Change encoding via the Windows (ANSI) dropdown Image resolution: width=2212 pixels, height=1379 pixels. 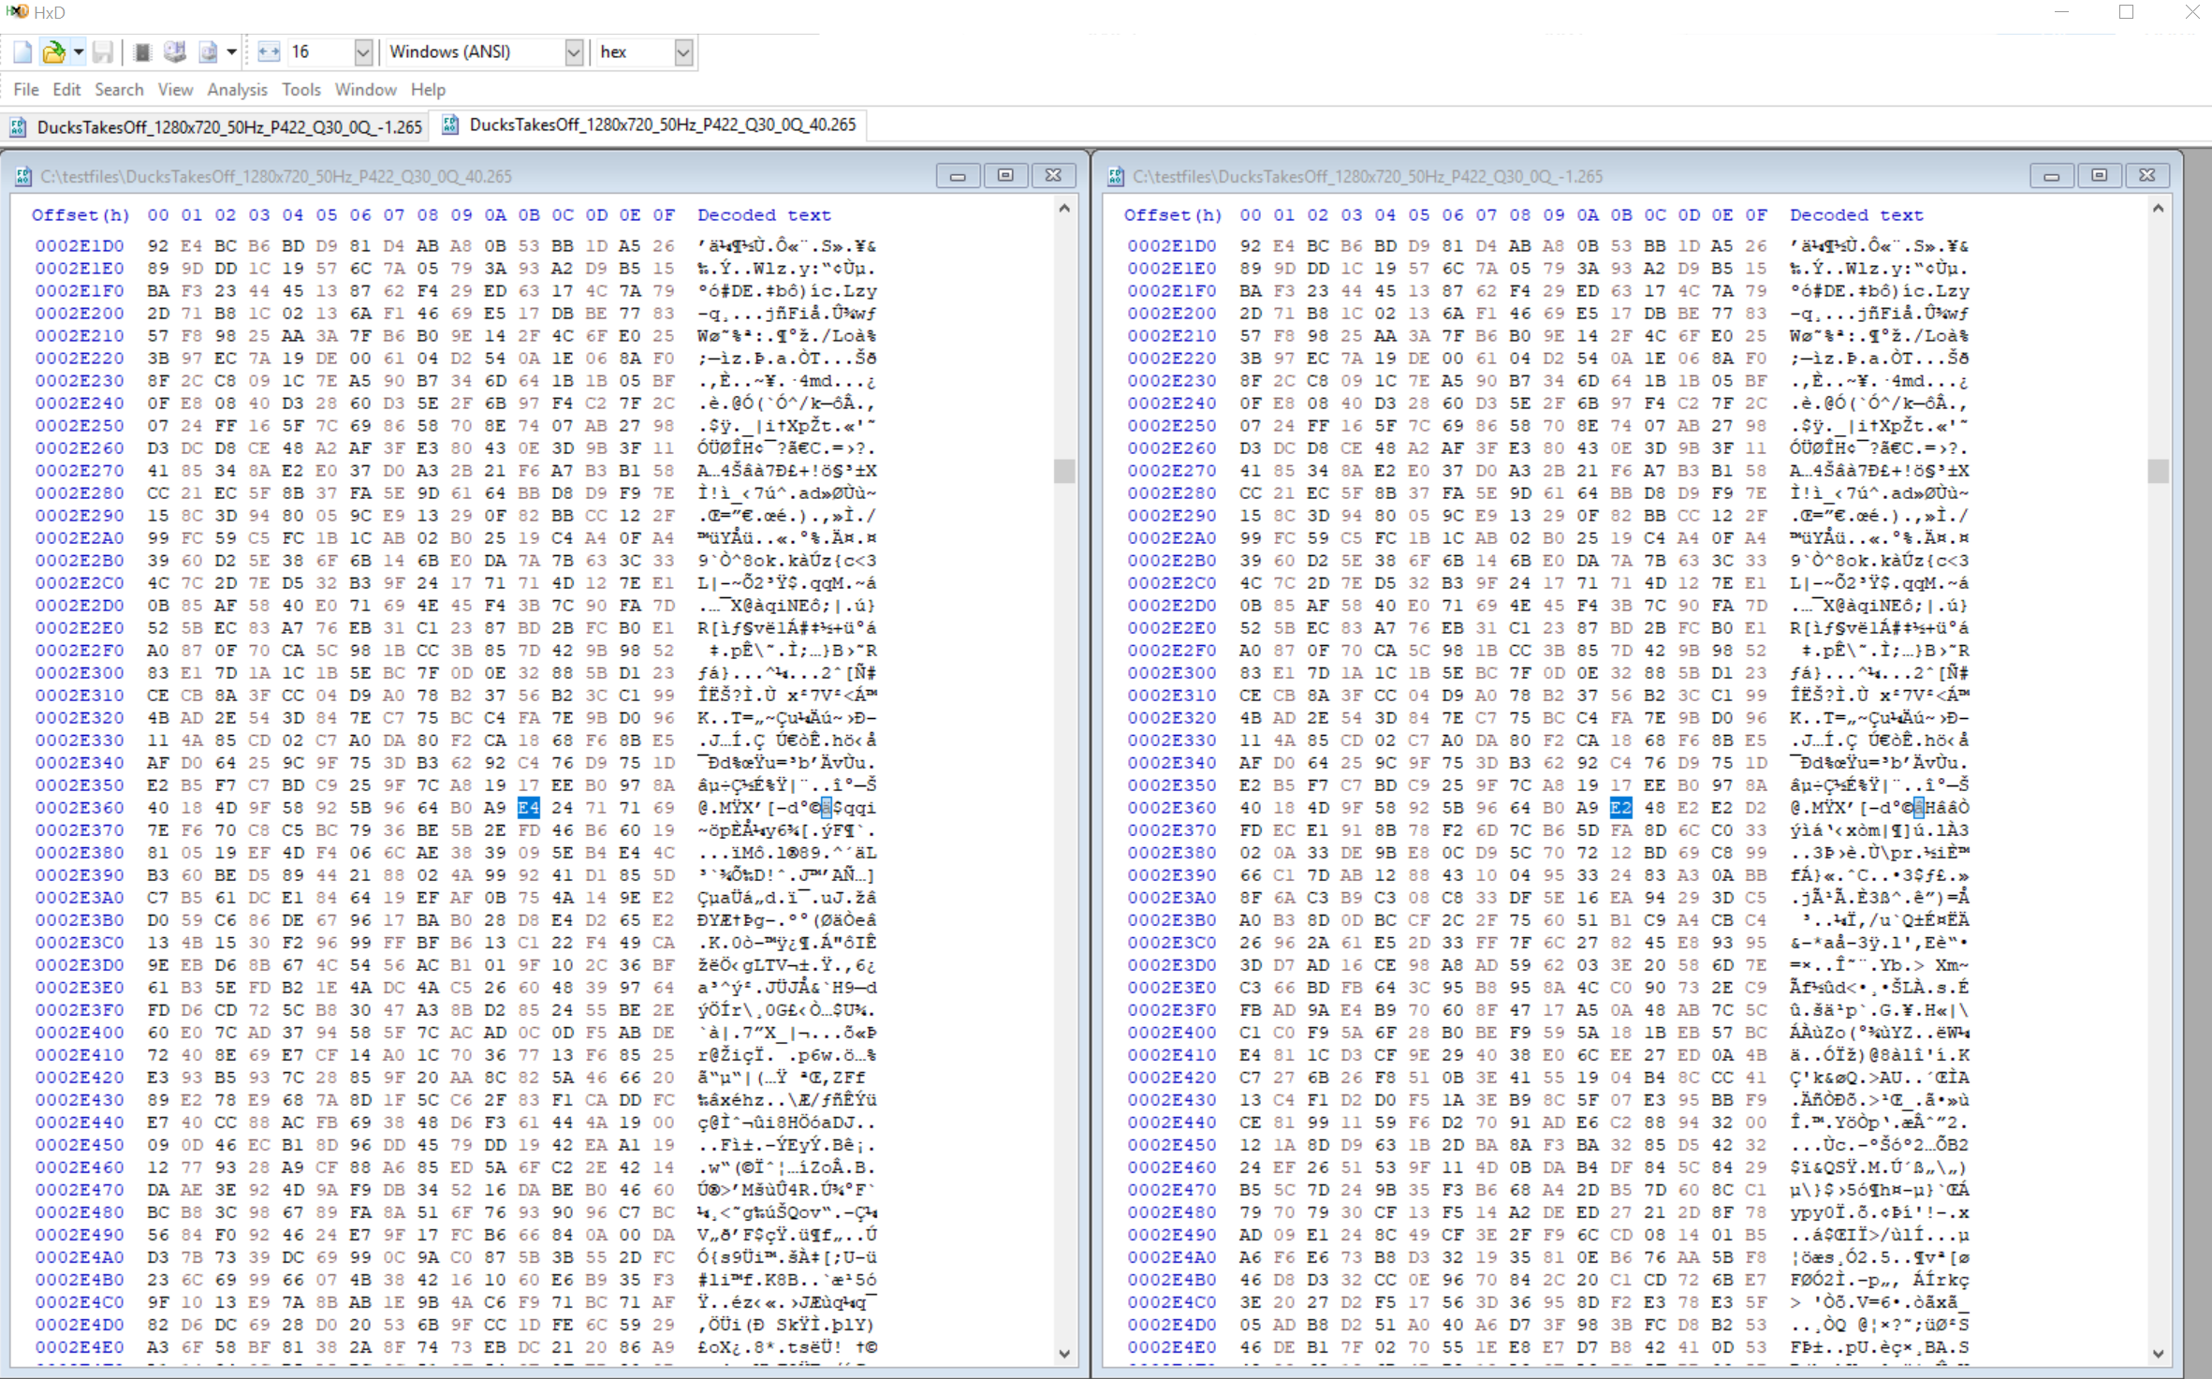coord(573,52)
